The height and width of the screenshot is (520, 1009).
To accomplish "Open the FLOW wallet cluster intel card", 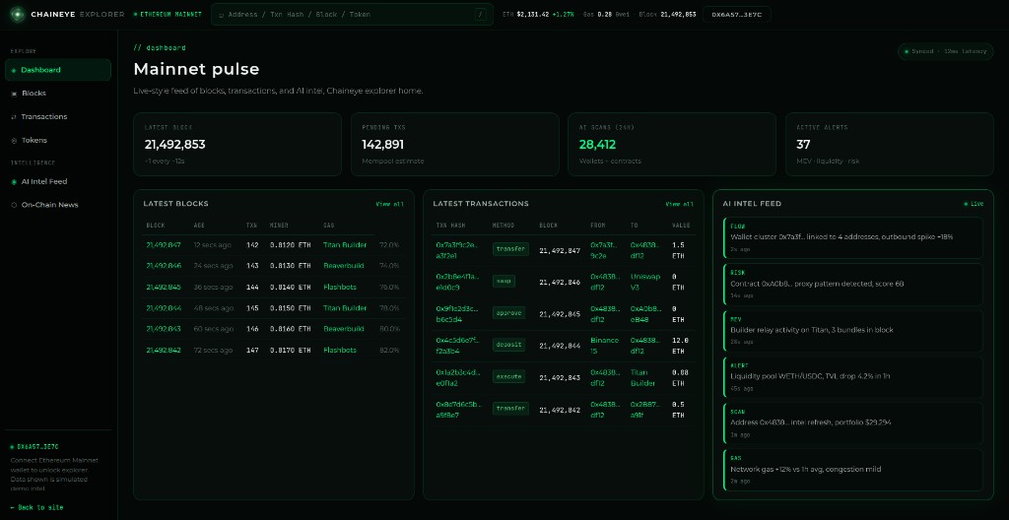I will pyautogui.click(x=853, y=237).
